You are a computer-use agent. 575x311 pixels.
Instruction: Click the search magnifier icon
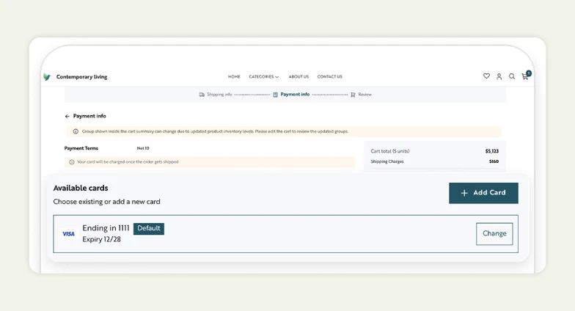(512, 76)
